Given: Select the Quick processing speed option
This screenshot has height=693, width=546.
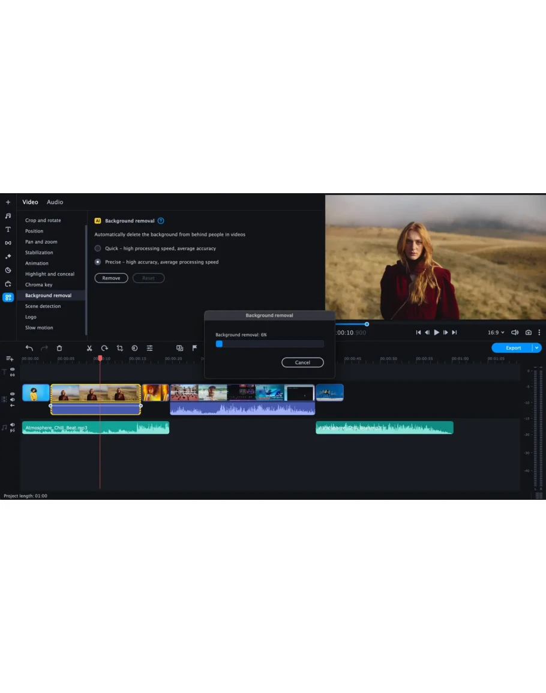Looking at the screenshot, I should (98, 248).
